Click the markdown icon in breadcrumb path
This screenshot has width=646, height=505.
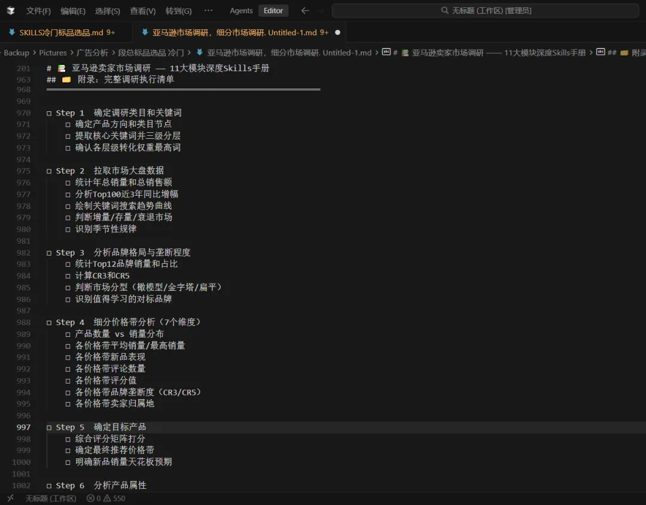click(199, 53)
